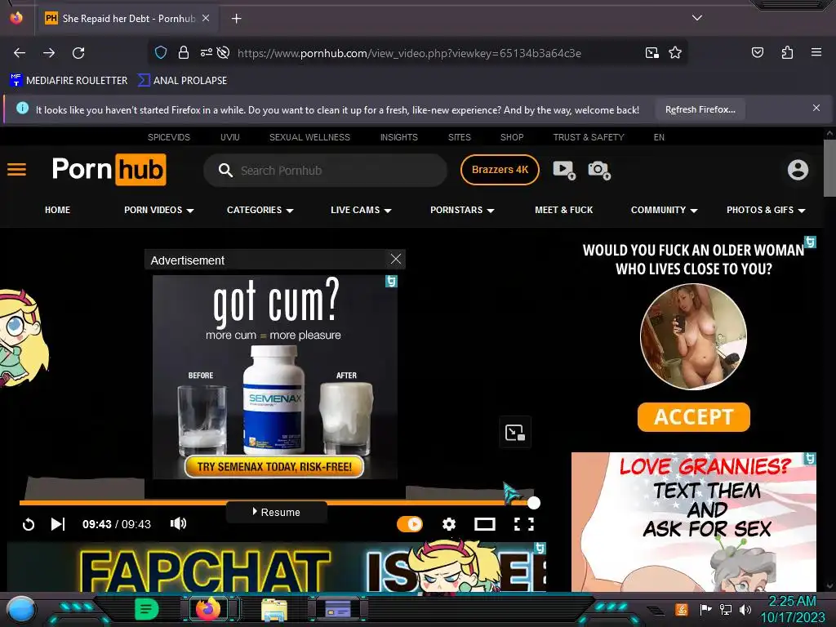Switch the player to theater mode
Image resolution: width=836 pixels, height=627 pixels.
tap(485, 524)
